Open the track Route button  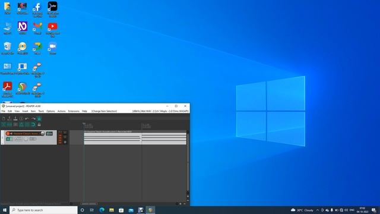tap(49, 133)
